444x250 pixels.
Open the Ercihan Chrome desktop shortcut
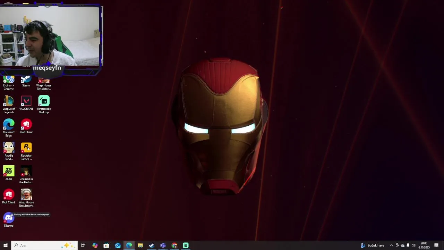click(x=9, y=83)
